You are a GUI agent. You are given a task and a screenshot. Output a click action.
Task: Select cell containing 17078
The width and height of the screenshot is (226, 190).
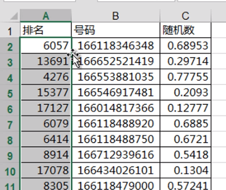coord(46,170)
